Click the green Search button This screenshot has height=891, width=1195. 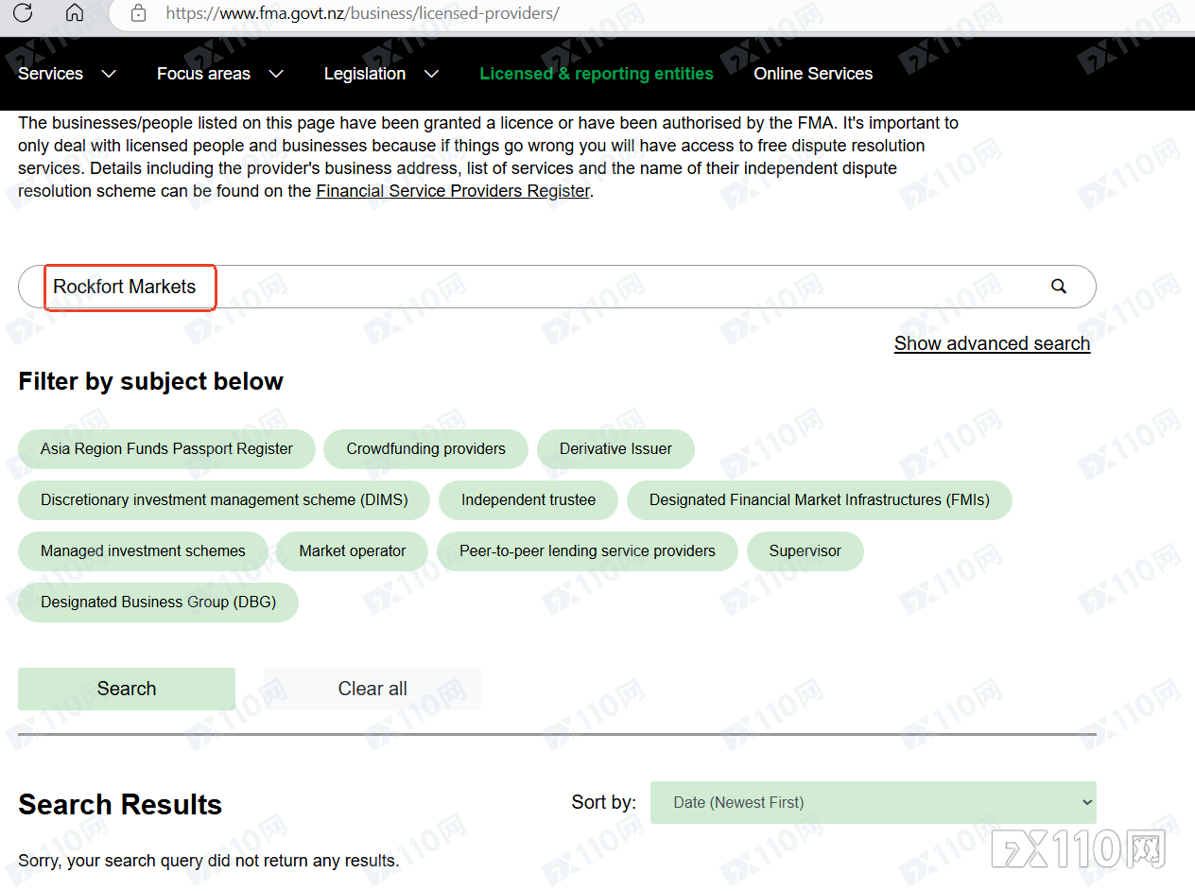pyautogui.click(x=127, y=689)
